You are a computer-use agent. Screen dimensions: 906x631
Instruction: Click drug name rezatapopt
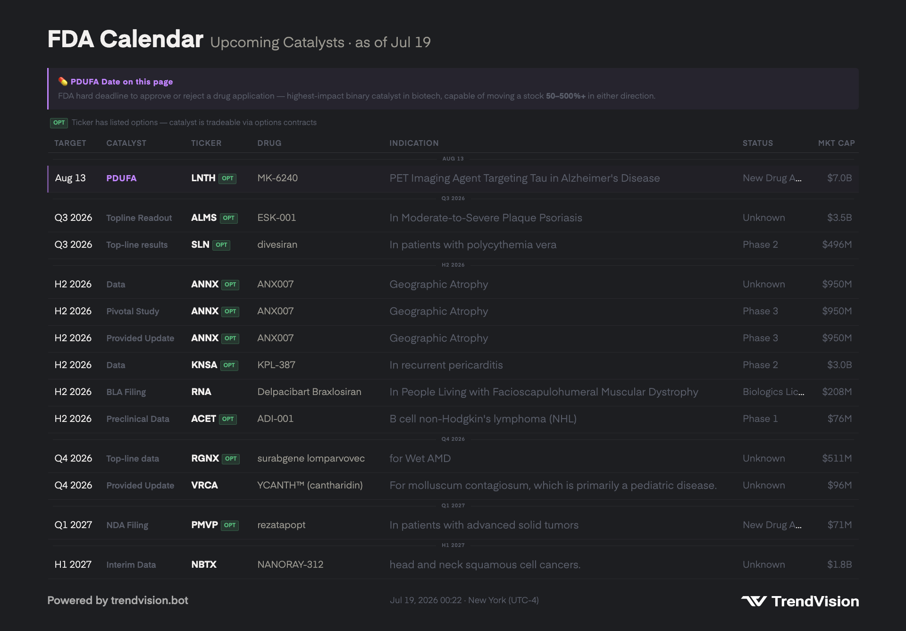(x=281, y=525)
